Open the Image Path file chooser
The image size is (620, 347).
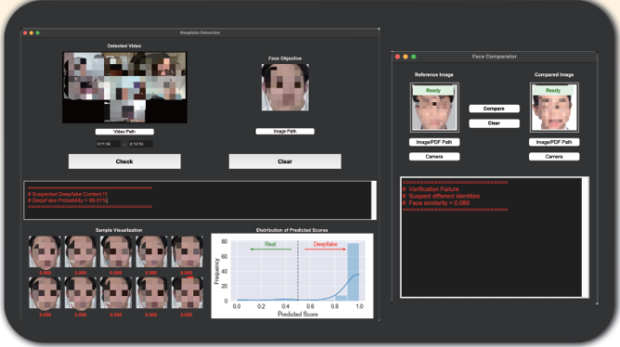[x=284, y=131]
